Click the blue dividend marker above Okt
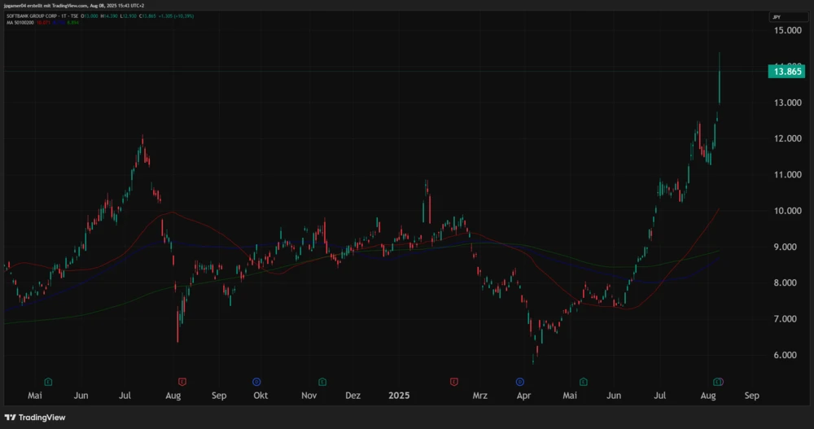The height and width of the screenshot is (429, 814). tap(256, 382)
